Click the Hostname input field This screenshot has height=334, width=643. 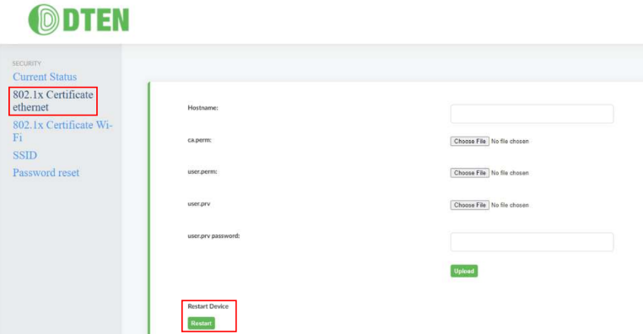pyautogui.click(x=532, y=114)
